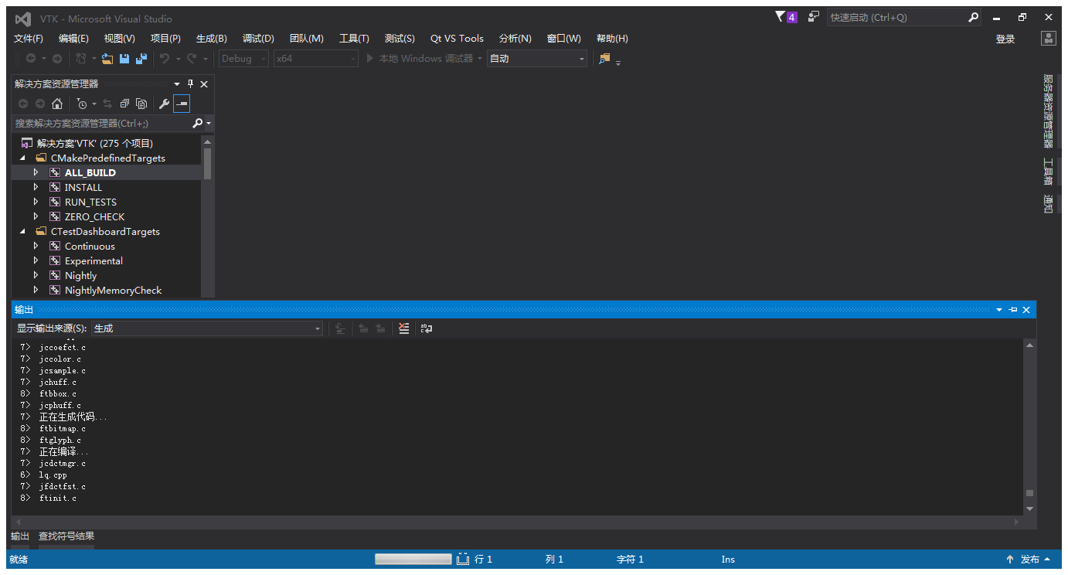Sync with active document icon
Screen dimensions: 1068x575
(107, 104)
